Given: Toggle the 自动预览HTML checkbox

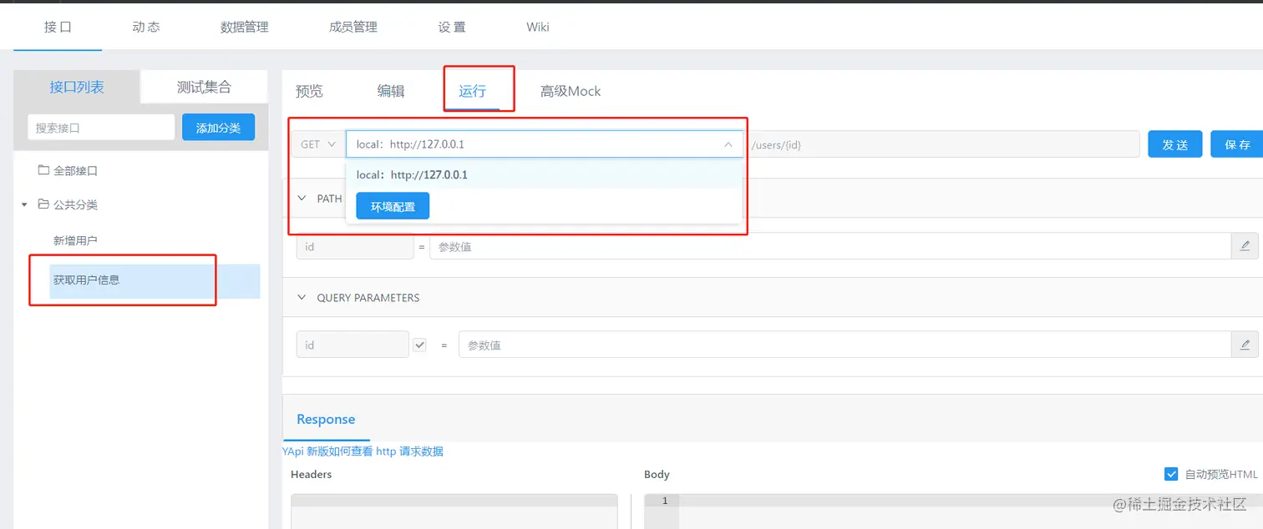Looking at the screenshot, I should 1170,474.
